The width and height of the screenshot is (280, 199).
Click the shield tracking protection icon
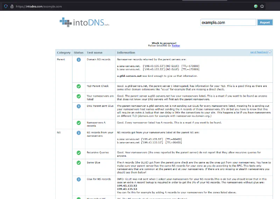point(6,6)
